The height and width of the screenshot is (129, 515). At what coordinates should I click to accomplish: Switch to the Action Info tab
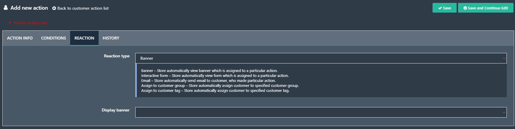point(20,38)
